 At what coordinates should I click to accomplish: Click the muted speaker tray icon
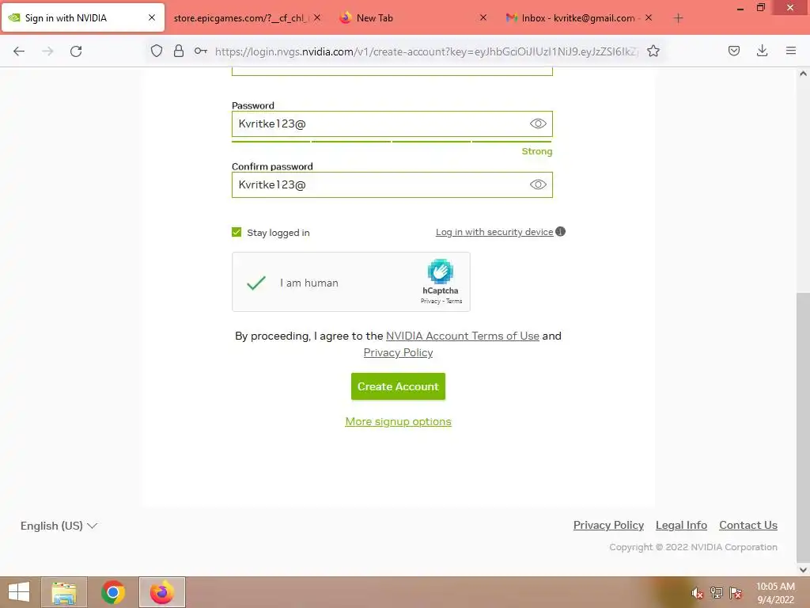697,593
